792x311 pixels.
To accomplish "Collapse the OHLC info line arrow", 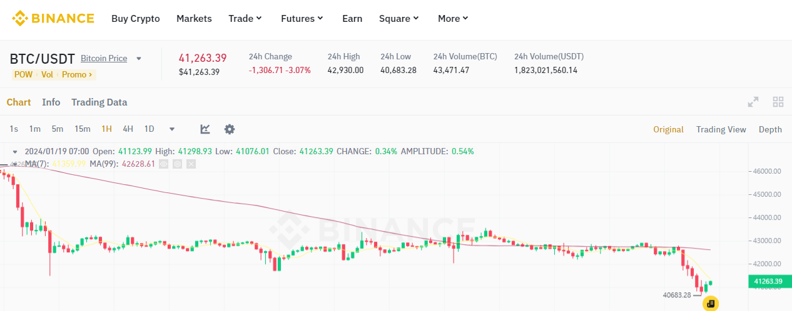I will (x=16, y=152).
